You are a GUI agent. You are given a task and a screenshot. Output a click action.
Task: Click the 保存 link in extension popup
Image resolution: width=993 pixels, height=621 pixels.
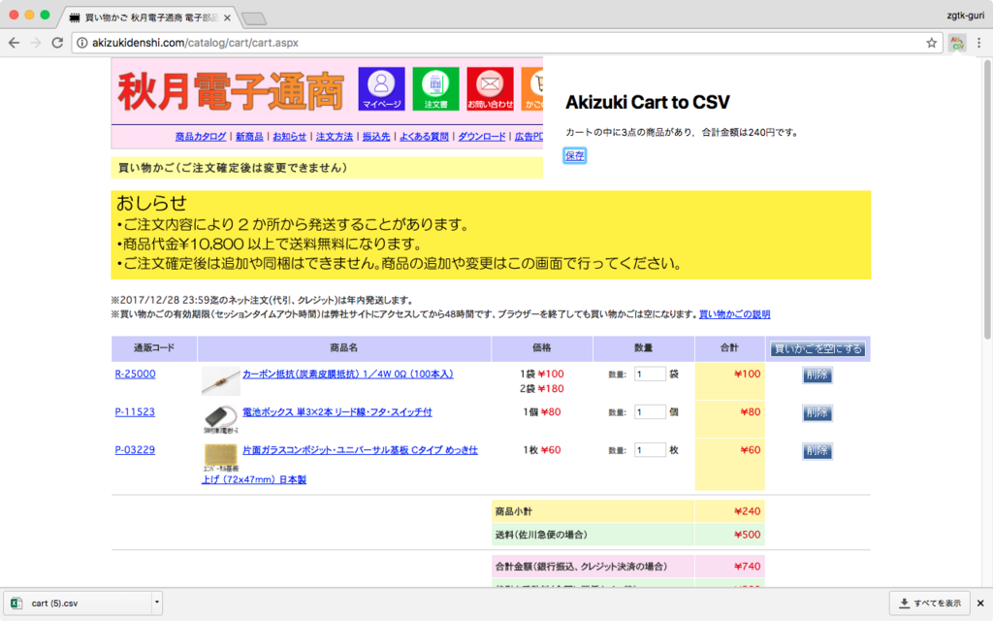[574, 156]
